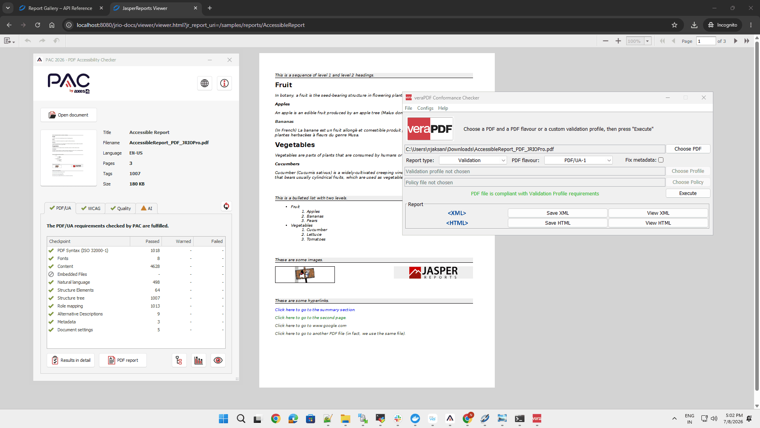Screen dimensions: 760x428
Task: Select the PDF/UA tab in PAC
Action: (60, 208)
